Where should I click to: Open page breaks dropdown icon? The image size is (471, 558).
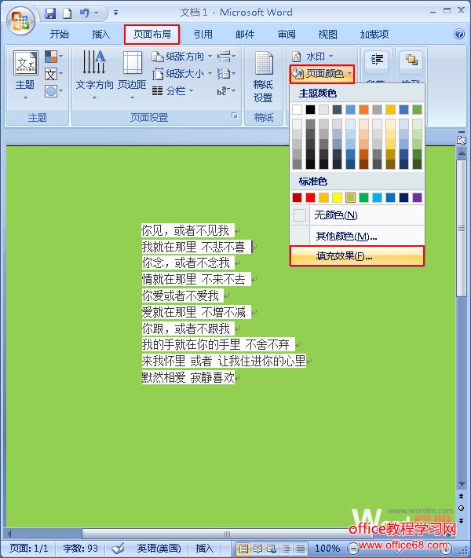pyautogui.click(x=226, y=57)
